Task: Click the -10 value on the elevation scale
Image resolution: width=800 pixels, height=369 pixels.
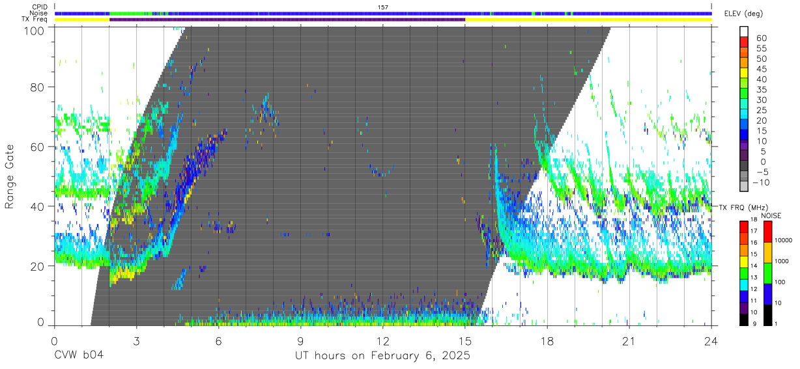Action: pos(760,183)
